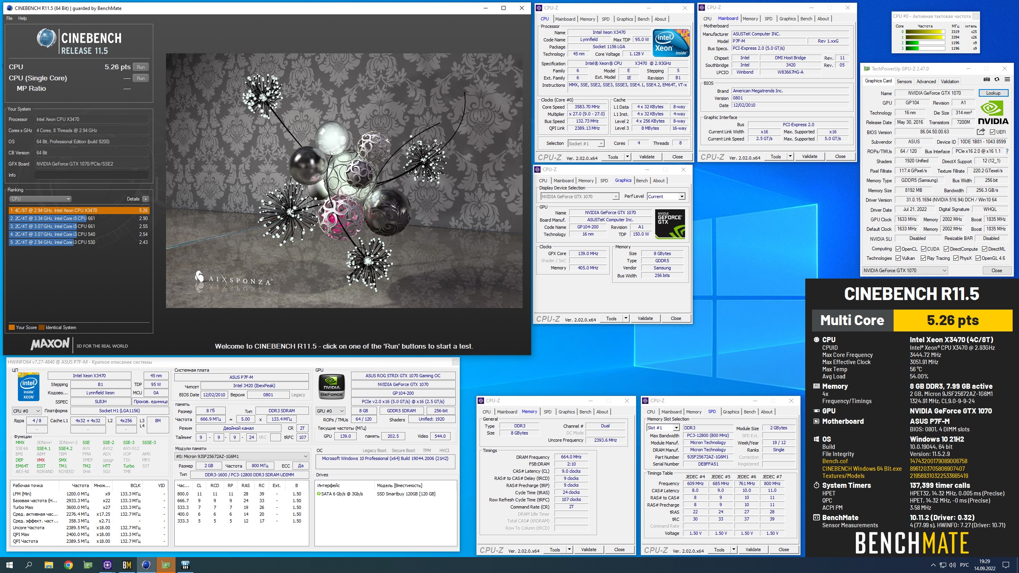The image size is (1019, 573).
Task: Toggle the UEFI checkbox in GPU-Z
Action: 992,132
